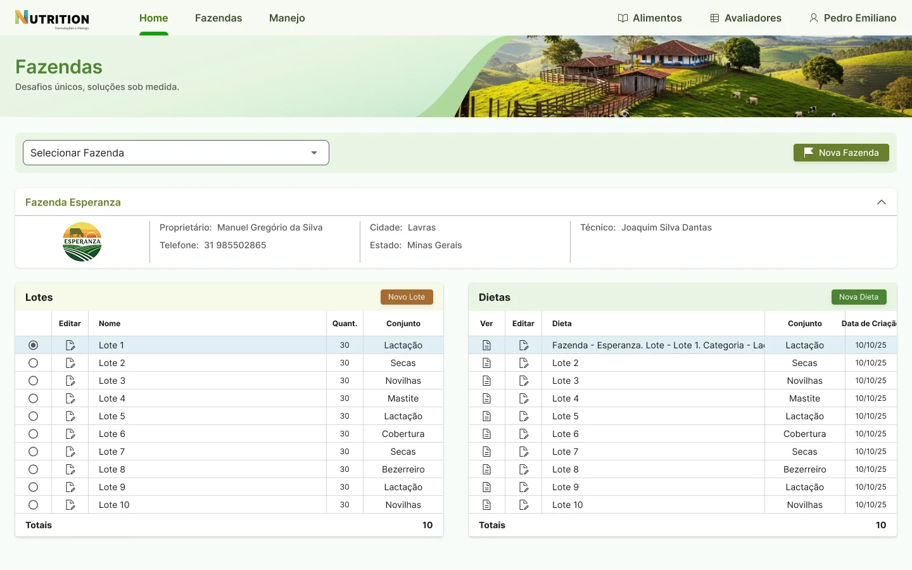912x570 pixels.
Task: Click the Lote 8 Bezerreiro cell in Dietas
Action: (x=805, y=469)
